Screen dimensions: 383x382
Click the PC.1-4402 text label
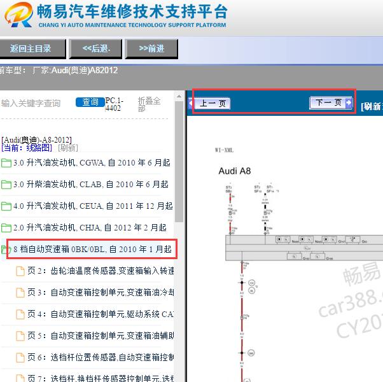[114, 104]
